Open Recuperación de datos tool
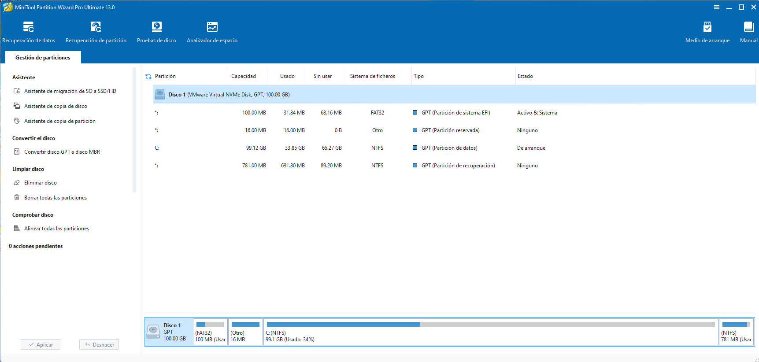759x362 pixels. tap(29, 32)
